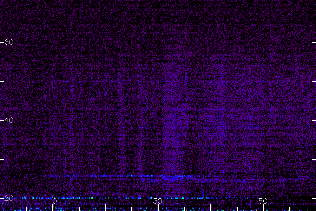Click the 50 time axis label
This screenshot has width=316, height=211.
coord(263,201)
